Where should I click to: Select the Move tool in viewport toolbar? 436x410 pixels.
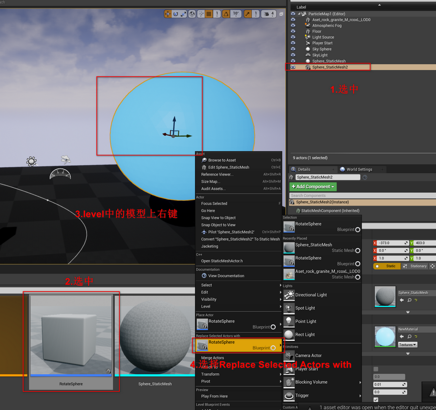coord(168,15)
